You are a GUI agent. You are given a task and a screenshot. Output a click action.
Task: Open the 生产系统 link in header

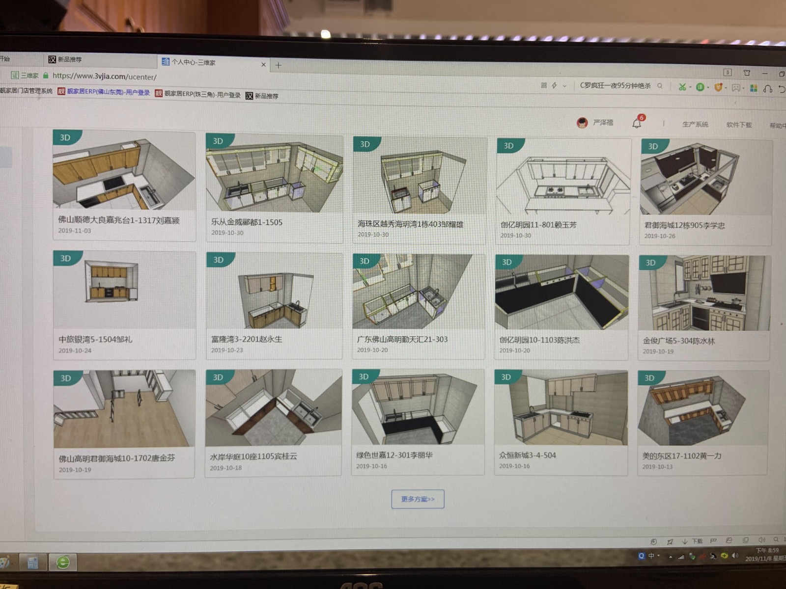pyautogui.click(x=695, y=125)
